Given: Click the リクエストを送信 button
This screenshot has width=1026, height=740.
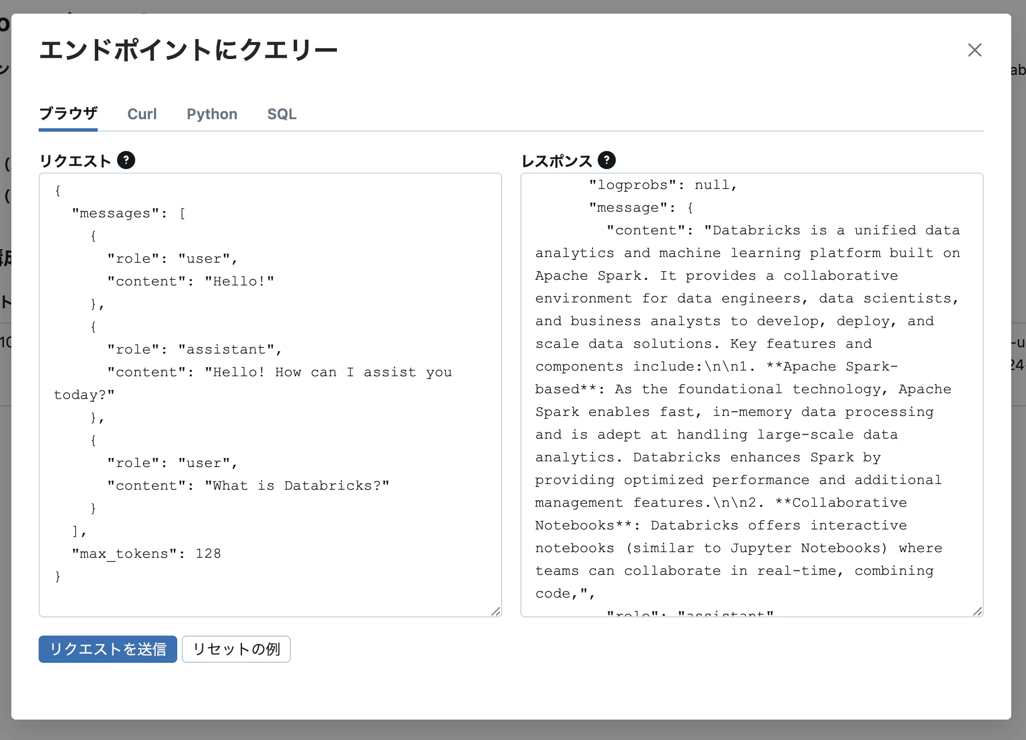Looking at the screenshot, I should [x=108, y=649].
